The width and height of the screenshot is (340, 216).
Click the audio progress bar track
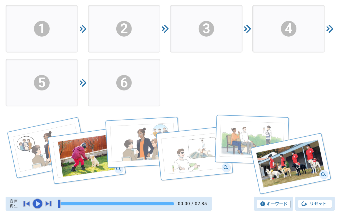[x=116, y=204]
